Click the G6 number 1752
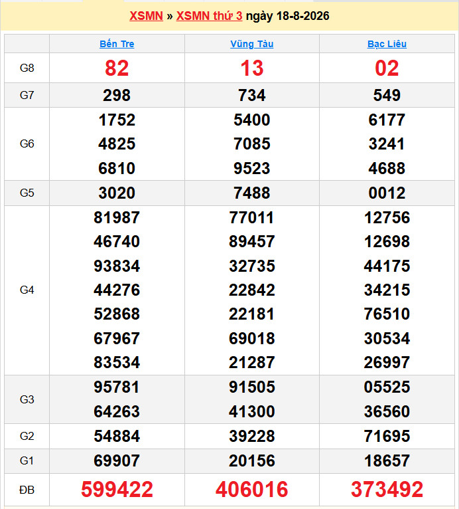 point(117,120)
